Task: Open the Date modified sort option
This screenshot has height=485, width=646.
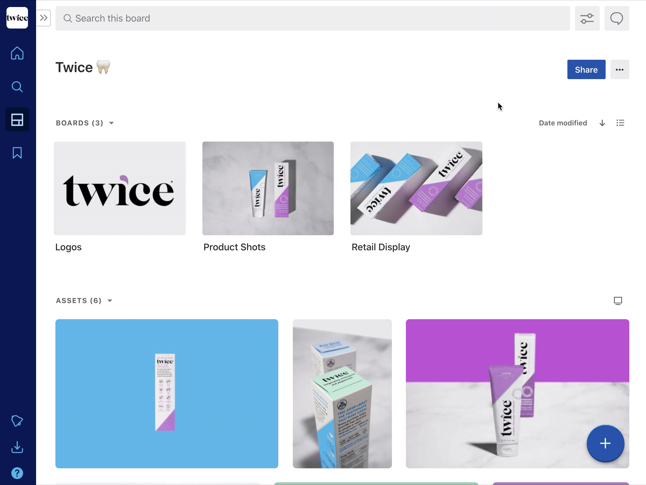Action: (563, 123)
